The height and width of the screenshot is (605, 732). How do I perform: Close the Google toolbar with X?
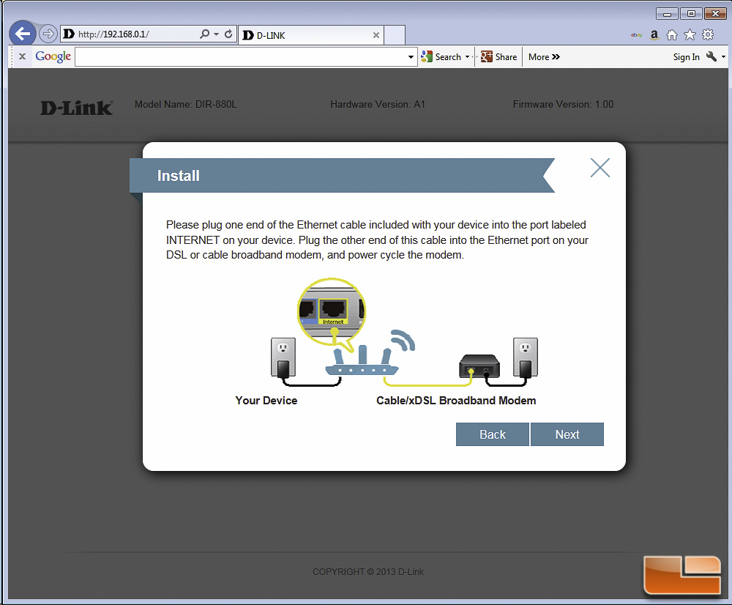(x=22, y=56)
